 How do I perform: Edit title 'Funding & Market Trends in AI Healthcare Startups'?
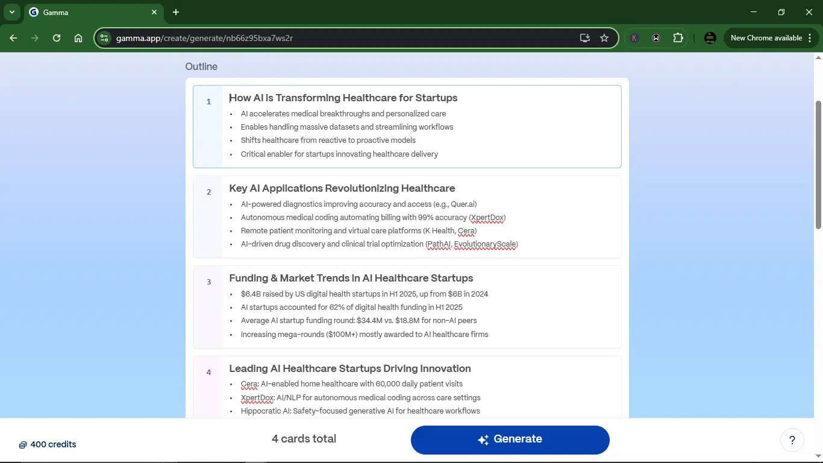[x=351, y=278]
